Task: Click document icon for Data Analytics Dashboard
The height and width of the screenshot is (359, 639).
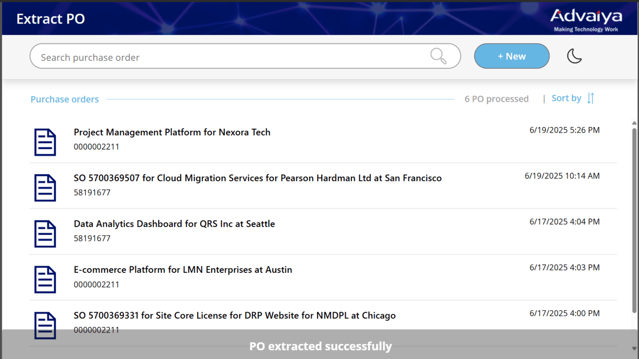Action: click(x=45, y=234)
